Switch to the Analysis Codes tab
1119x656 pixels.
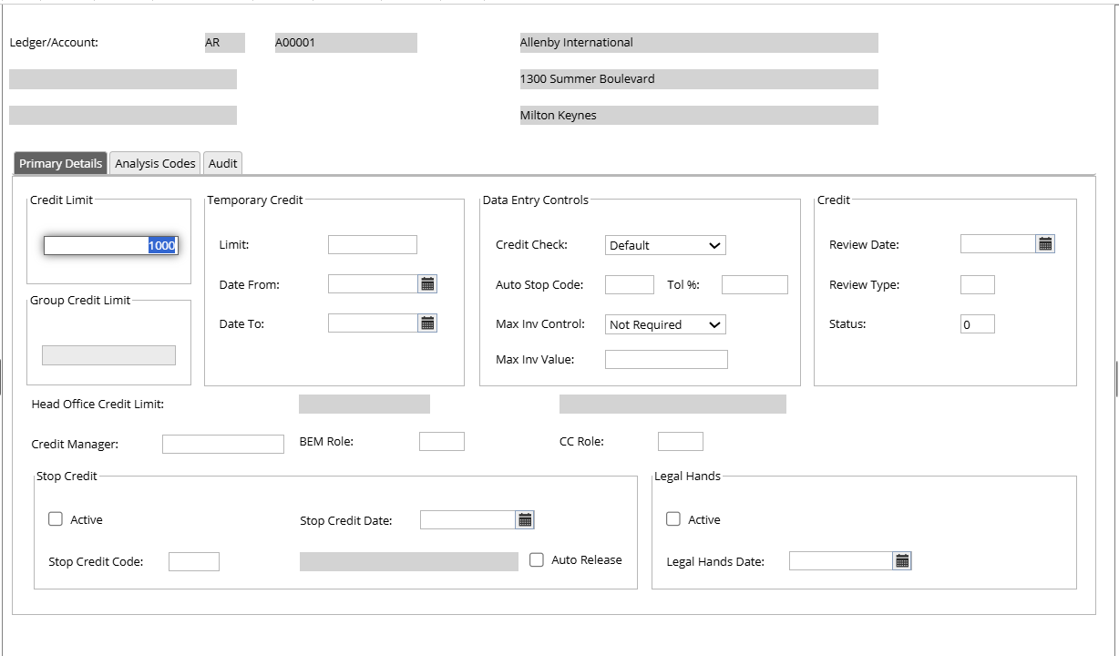tap(155, 163)
